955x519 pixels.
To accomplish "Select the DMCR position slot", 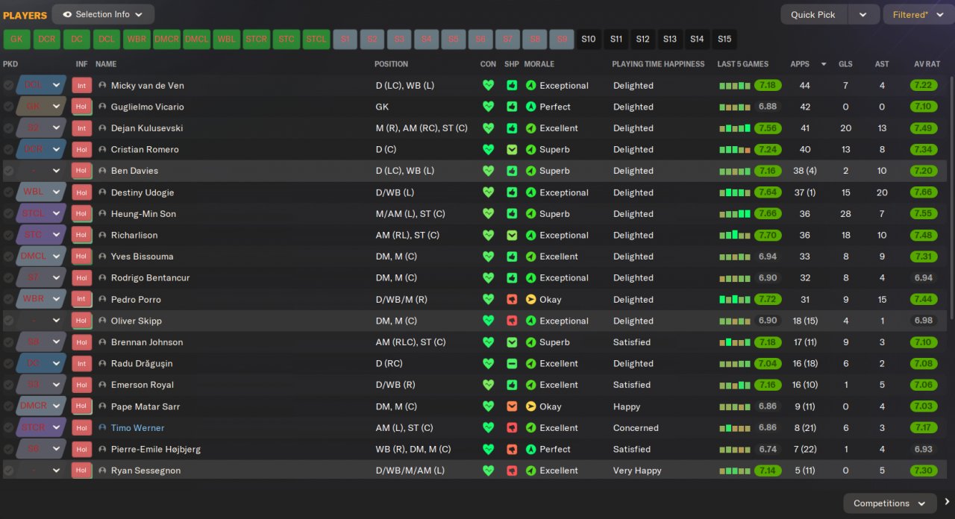I will coord(166,40).
